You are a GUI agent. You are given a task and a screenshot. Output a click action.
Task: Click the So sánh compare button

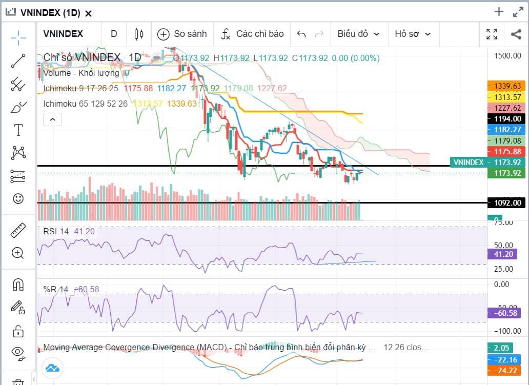click(x=182, y=34)
